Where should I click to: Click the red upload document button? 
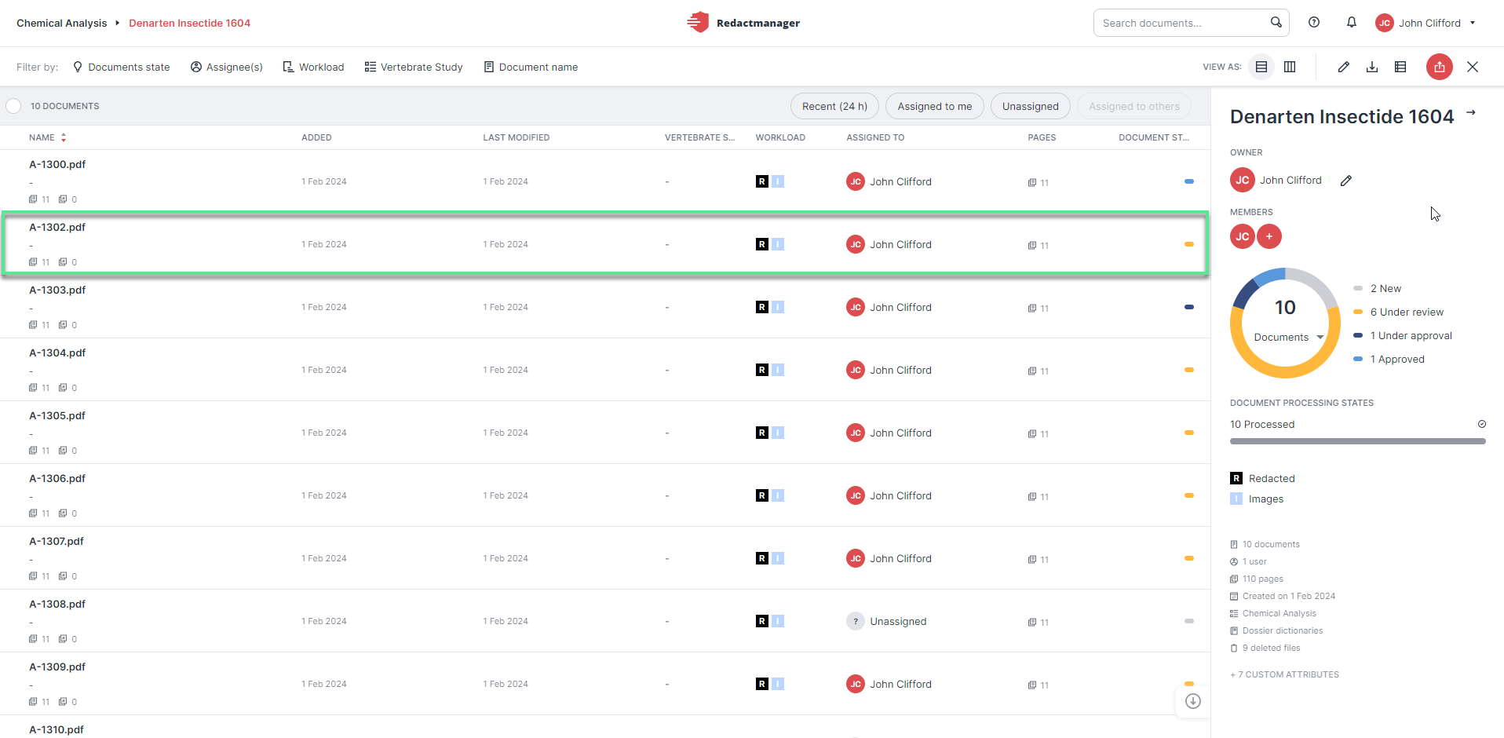pyautogui.click(x=1440, y=67)
